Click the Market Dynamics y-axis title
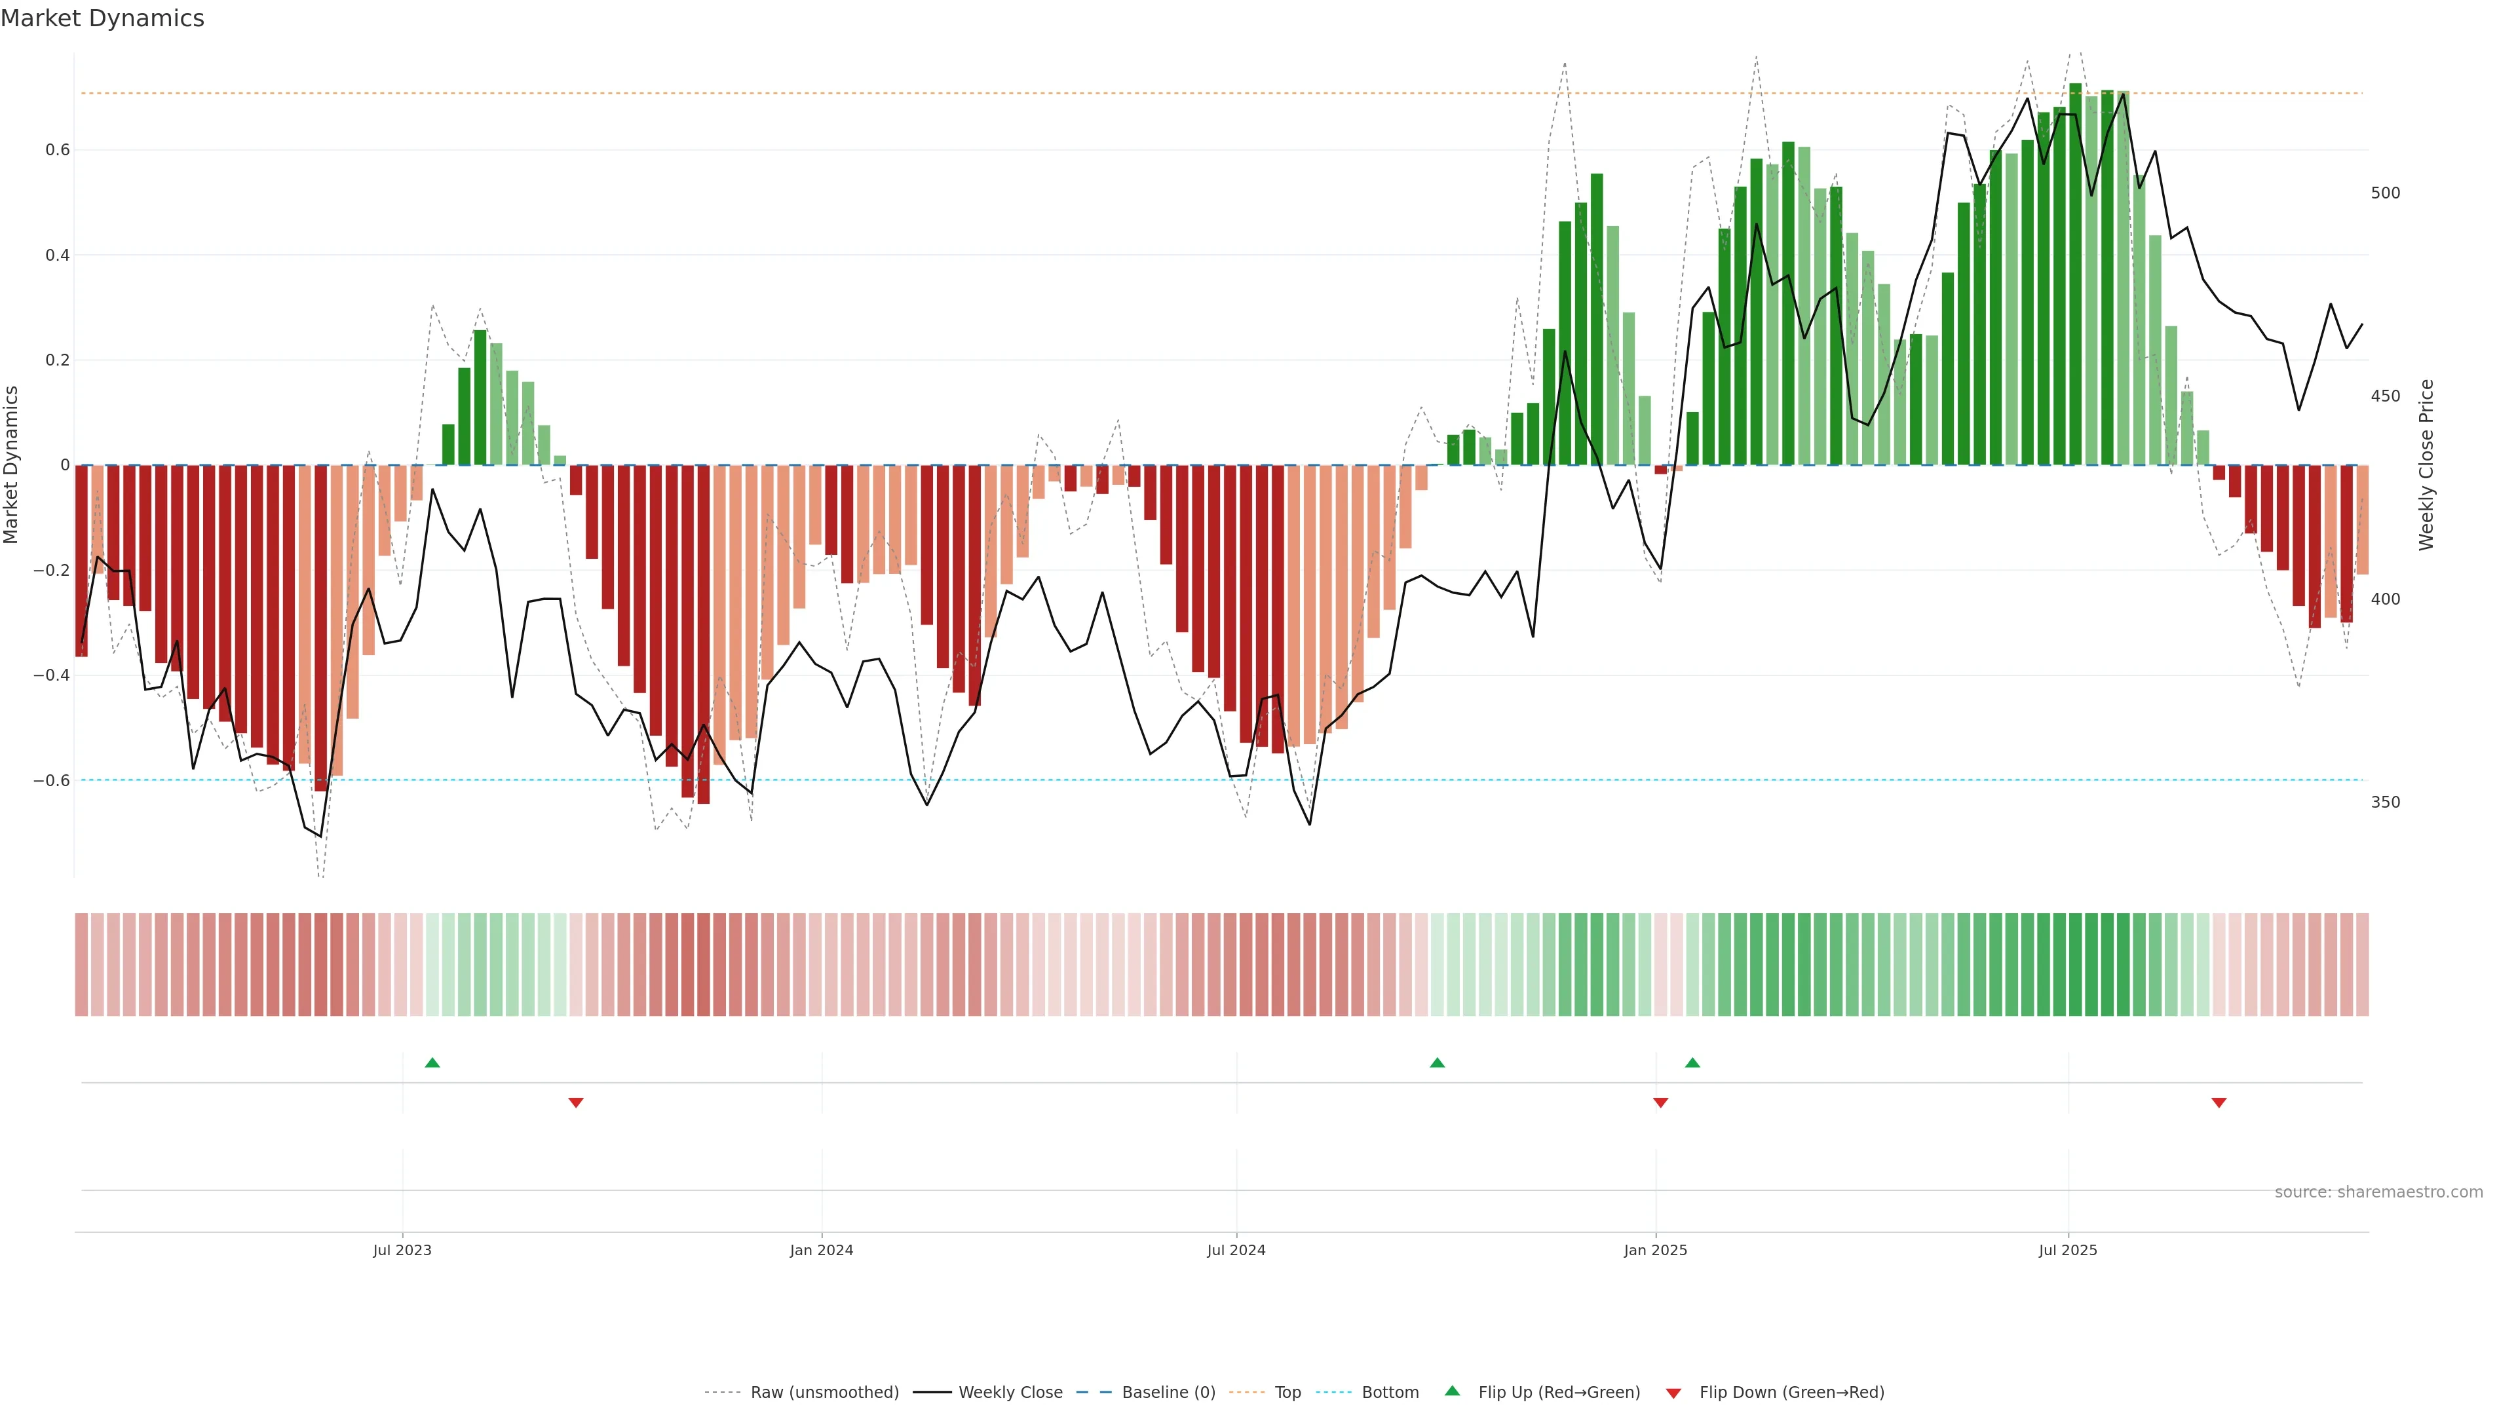The image size is (2516, 1415). click(x=12, y=465)
